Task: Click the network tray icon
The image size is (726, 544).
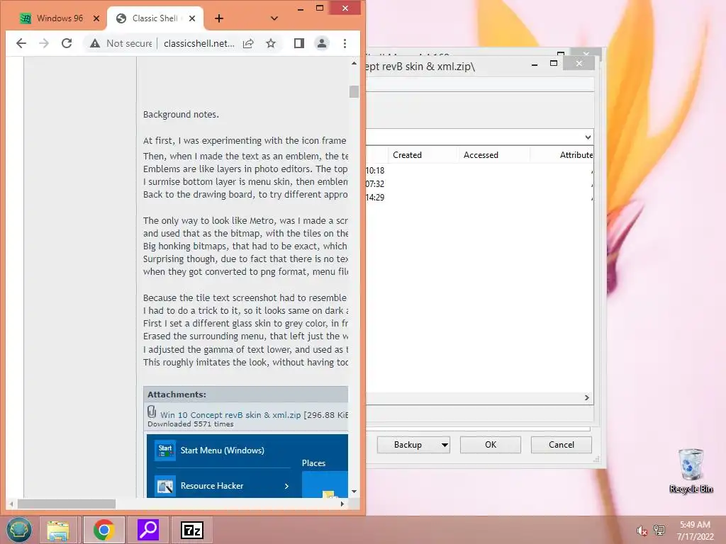Action: click(659, 531)
